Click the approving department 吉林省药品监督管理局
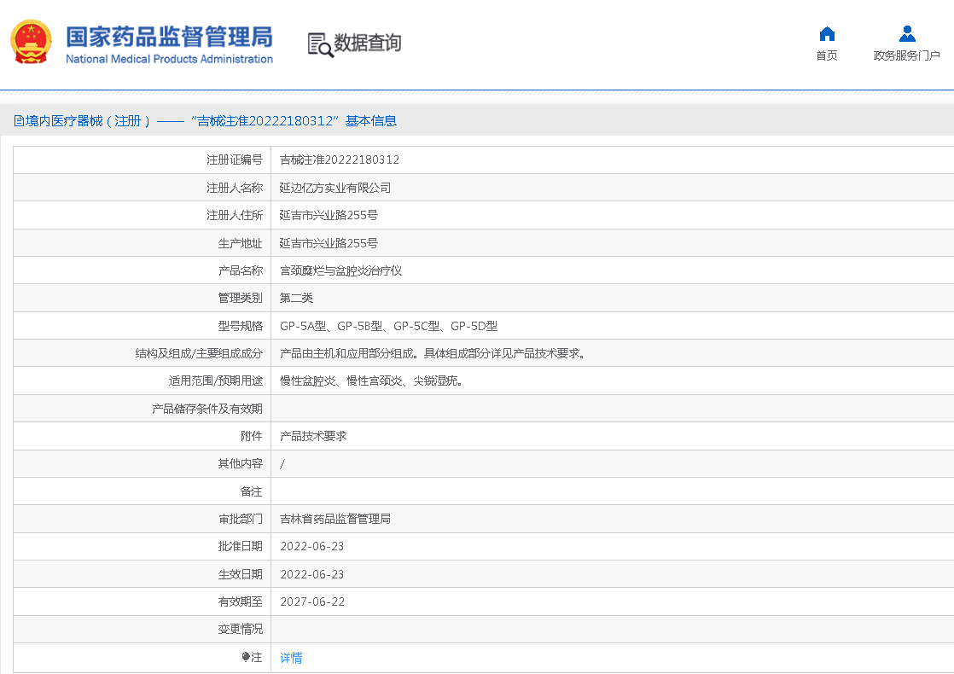954x674 pixels. click(x=335, y=519)
